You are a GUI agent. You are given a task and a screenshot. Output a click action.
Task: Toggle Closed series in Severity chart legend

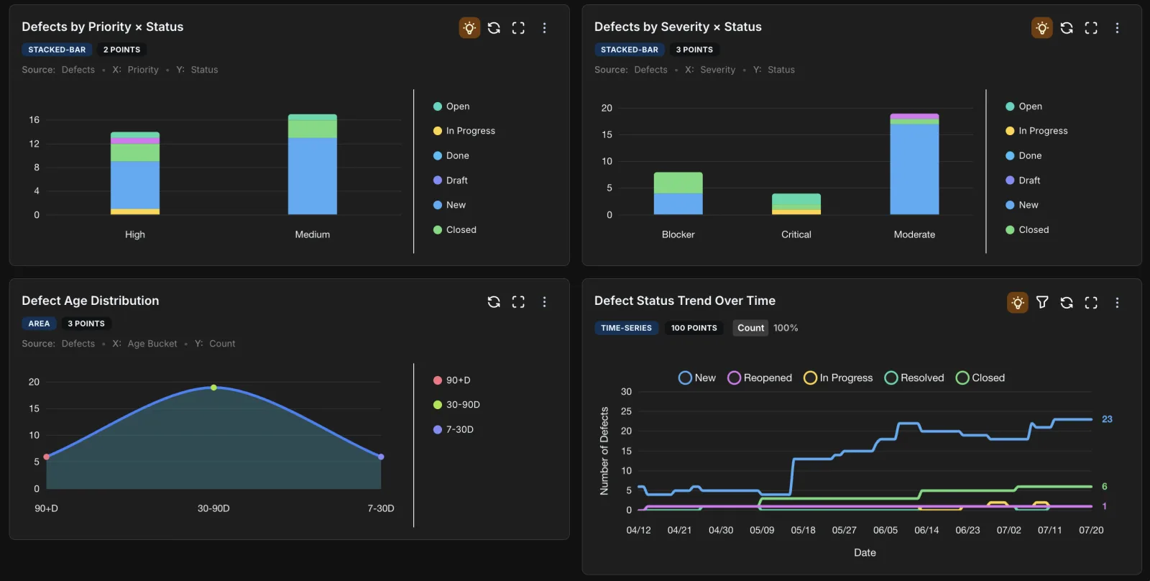1028,230
